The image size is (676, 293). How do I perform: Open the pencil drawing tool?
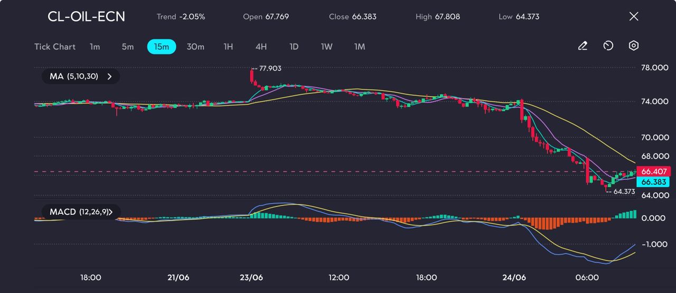583,46
